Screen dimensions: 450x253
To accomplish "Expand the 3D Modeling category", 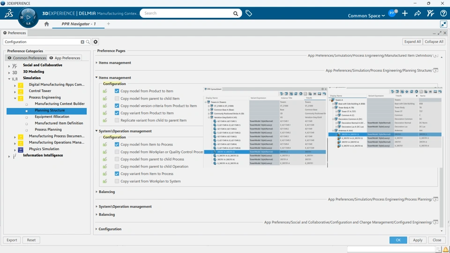I will 9,73.
